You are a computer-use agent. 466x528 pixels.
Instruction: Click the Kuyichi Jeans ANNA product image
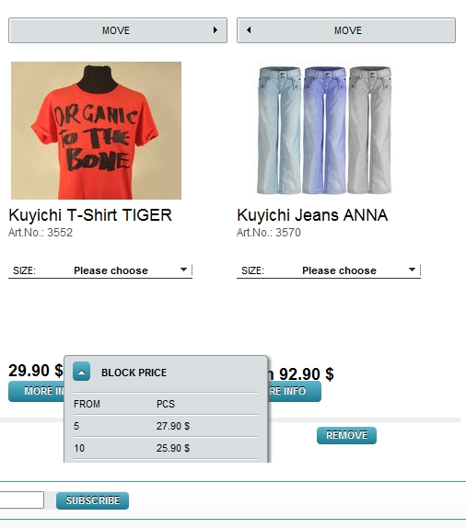click(x=324, y=131)
